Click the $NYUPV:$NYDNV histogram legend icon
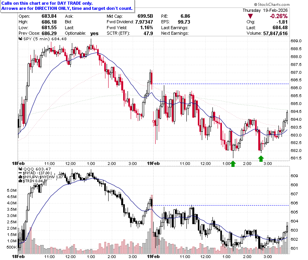 point(21,177)
